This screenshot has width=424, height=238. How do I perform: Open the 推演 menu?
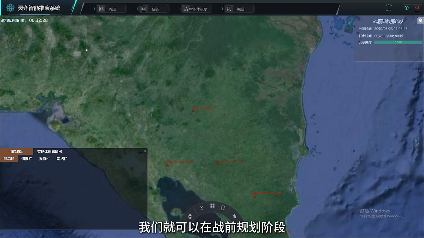(111, 9)
